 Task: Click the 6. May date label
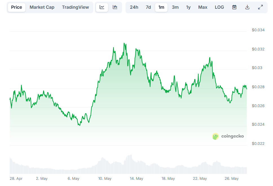click(x=74, y=178)
